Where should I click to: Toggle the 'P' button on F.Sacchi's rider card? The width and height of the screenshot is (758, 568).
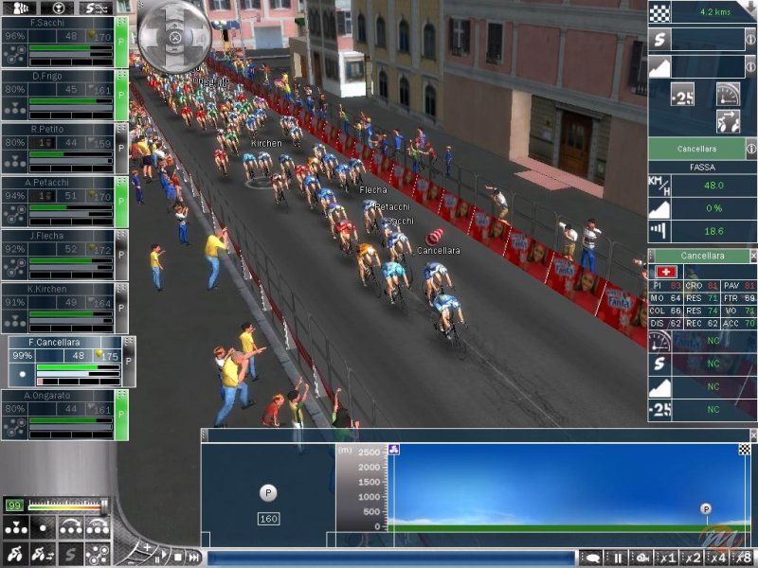point(120,43)
